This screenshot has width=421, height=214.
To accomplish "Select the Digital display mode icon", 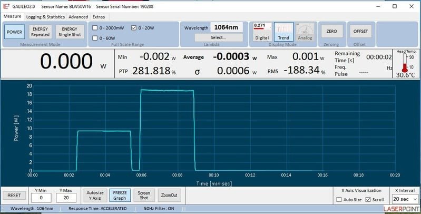I will click(262, 32).
